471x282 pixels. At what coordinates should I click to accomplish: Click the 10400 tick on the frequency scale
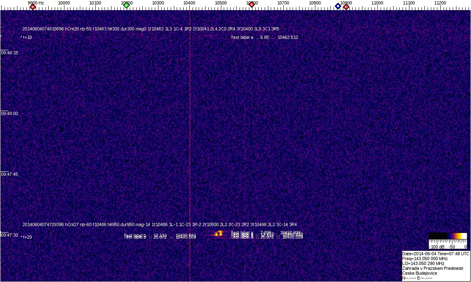point(189,3)
